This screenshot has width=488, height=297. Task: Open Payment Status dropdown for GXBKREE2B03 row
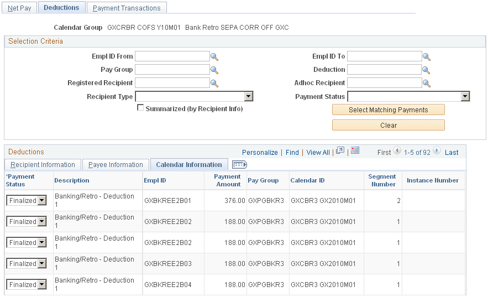[x=27, y=264]
